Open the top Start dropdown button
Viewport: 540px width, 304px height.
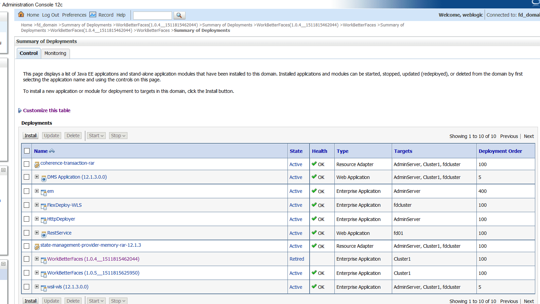[x=96, y=136]
